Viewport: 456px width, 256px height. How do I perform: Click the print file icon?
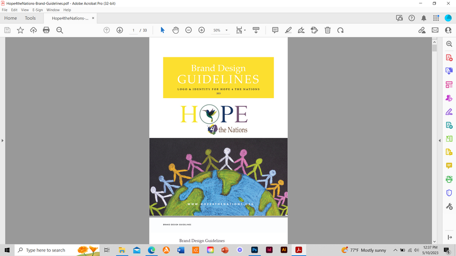pyautogui.click(x=46, y=30)
